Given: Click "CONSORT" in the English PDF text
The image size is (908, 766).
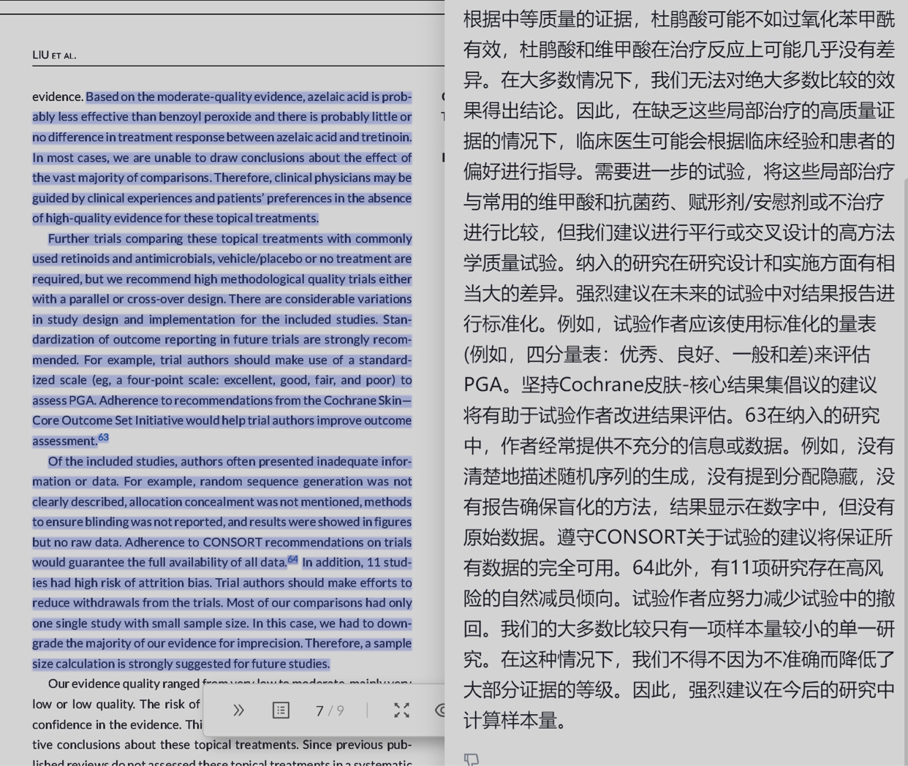Looking at the screenshot, I should click(x=232, y=542).
